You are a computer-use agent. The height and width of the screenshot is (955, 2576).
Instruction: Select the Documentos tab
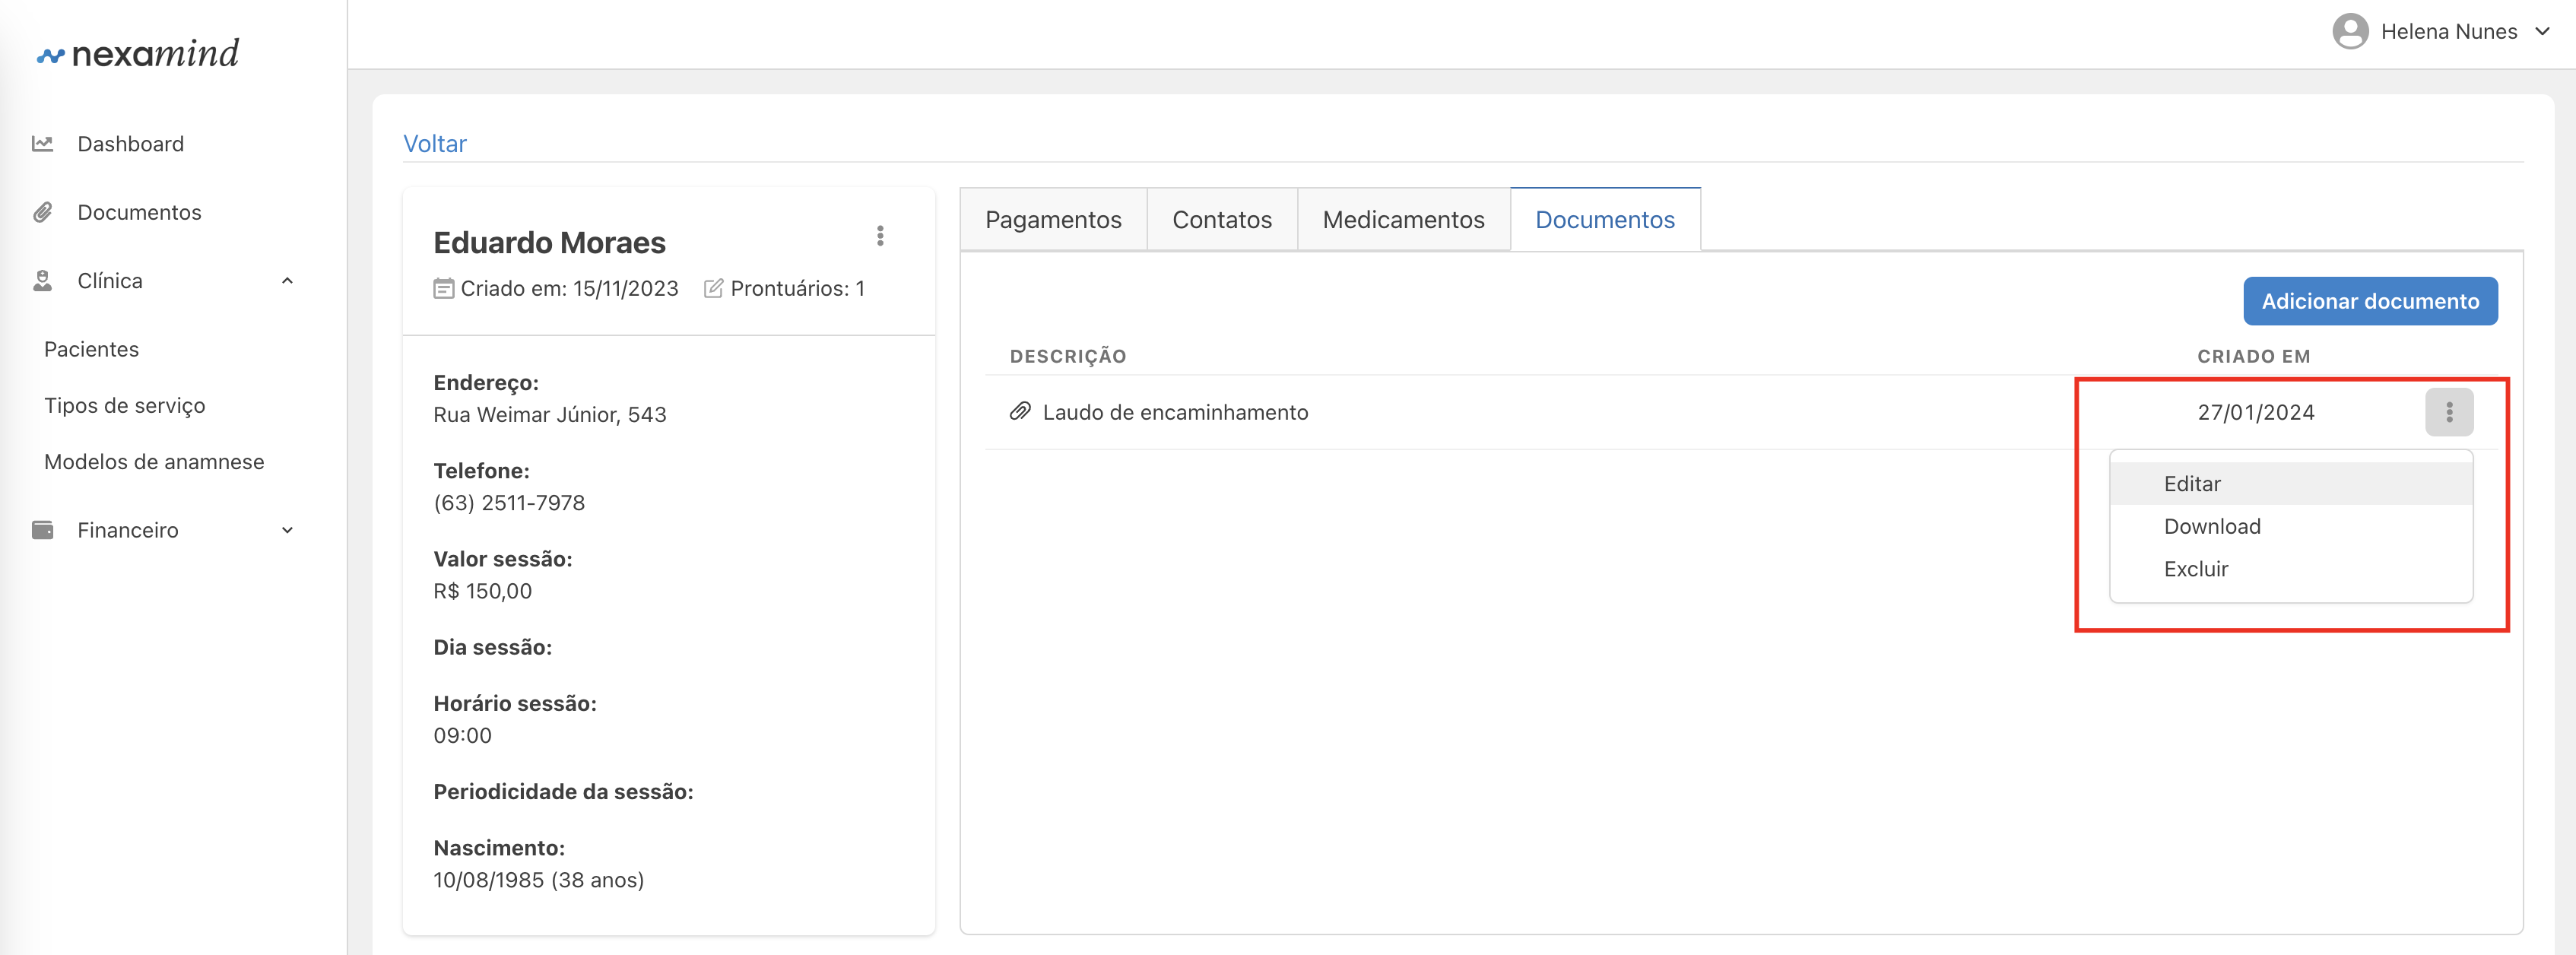click(x=1605, y=220)
